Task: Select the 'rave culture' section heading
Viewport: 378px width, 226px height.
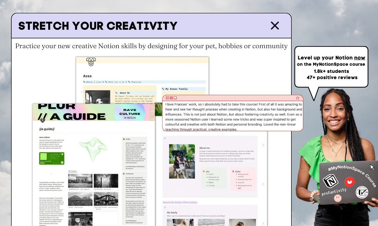Action: (x=44, y=137)
